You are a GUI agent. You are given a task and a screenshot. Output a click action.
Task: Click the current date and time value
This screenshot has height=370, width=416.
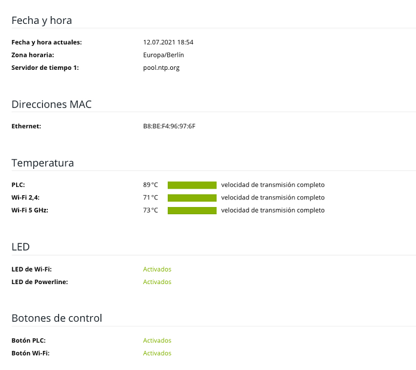click(x=168, y=42)
